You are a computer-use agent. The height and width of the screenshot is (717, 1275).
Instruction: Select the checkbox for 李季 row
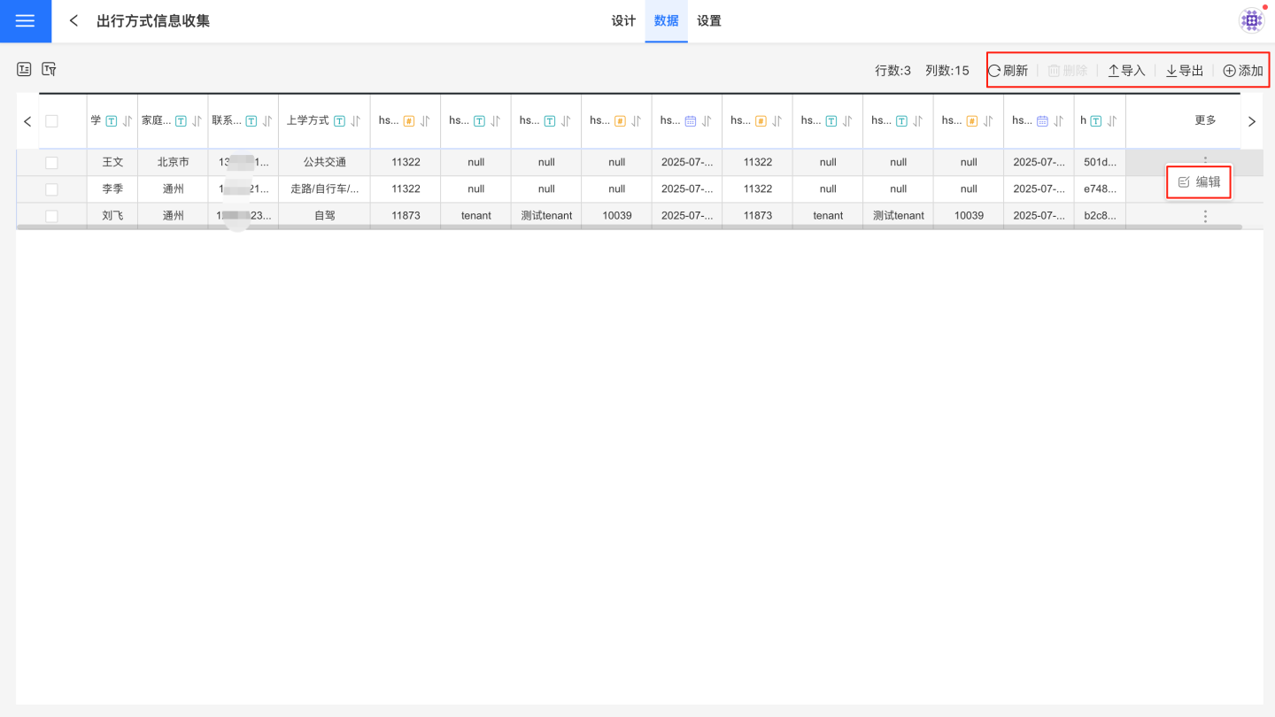[x=51, y=189]
